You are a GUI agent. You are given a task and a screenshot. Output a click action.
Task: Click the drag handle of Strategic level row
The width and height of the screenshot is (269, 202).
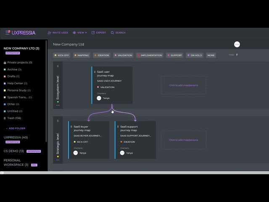click(58, 121)
